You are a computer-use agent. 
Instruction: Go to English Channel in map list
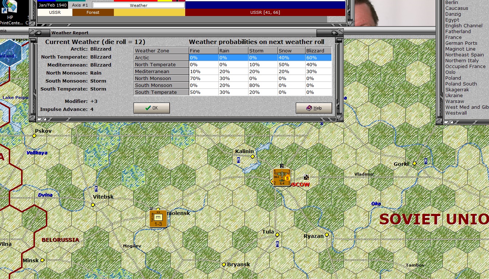click(464, 25)
